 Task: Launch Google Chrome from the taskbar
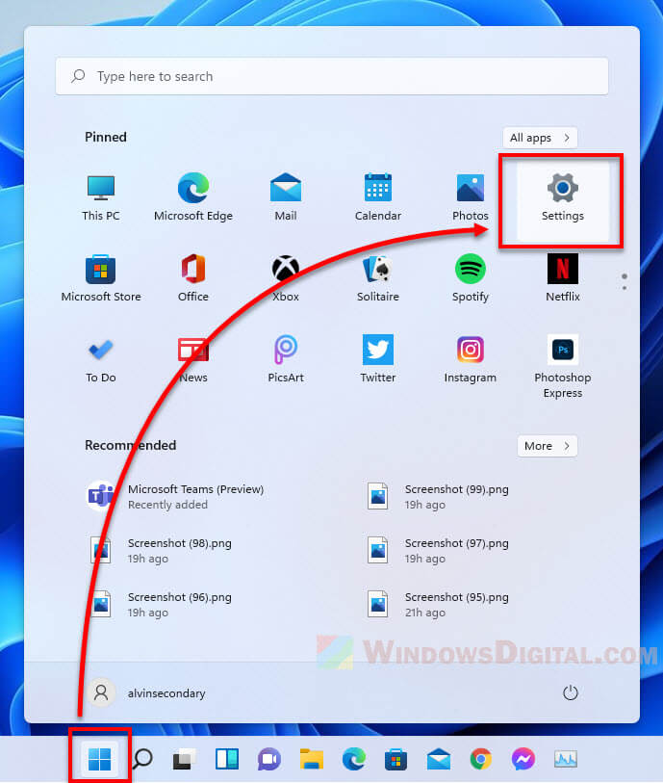tap(481, 759)
